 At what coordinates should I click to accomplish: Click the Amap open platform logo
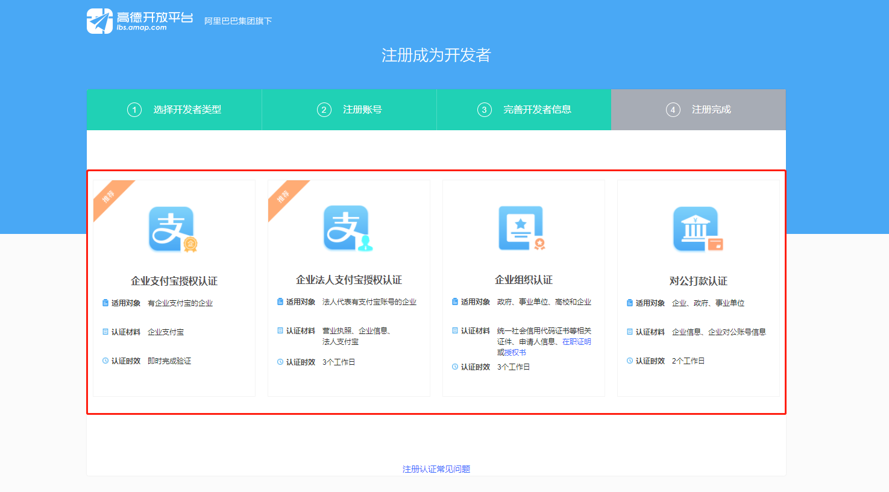[x=140, y=21]
